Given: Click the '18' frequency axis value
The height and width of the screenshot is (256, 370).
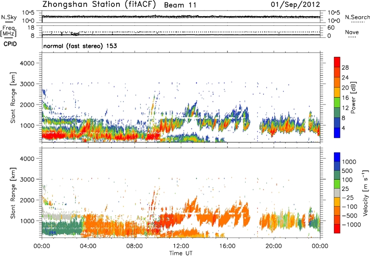Looking at the screenshot, I should [x=31, y=28].
